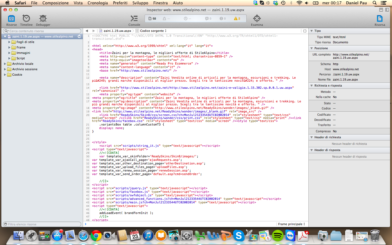Show the Console
This screenshot has height=245, width=392.
pos(134,19)
